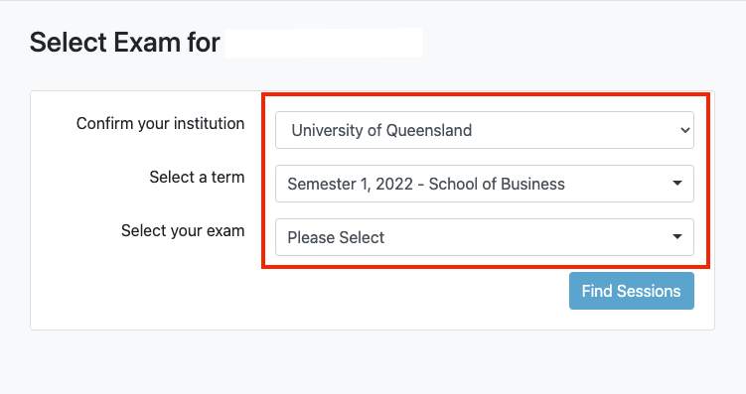Screen dimensions: 746x394
Task: Open the Confirm your institution dropdown
Action: click(485, 130)
